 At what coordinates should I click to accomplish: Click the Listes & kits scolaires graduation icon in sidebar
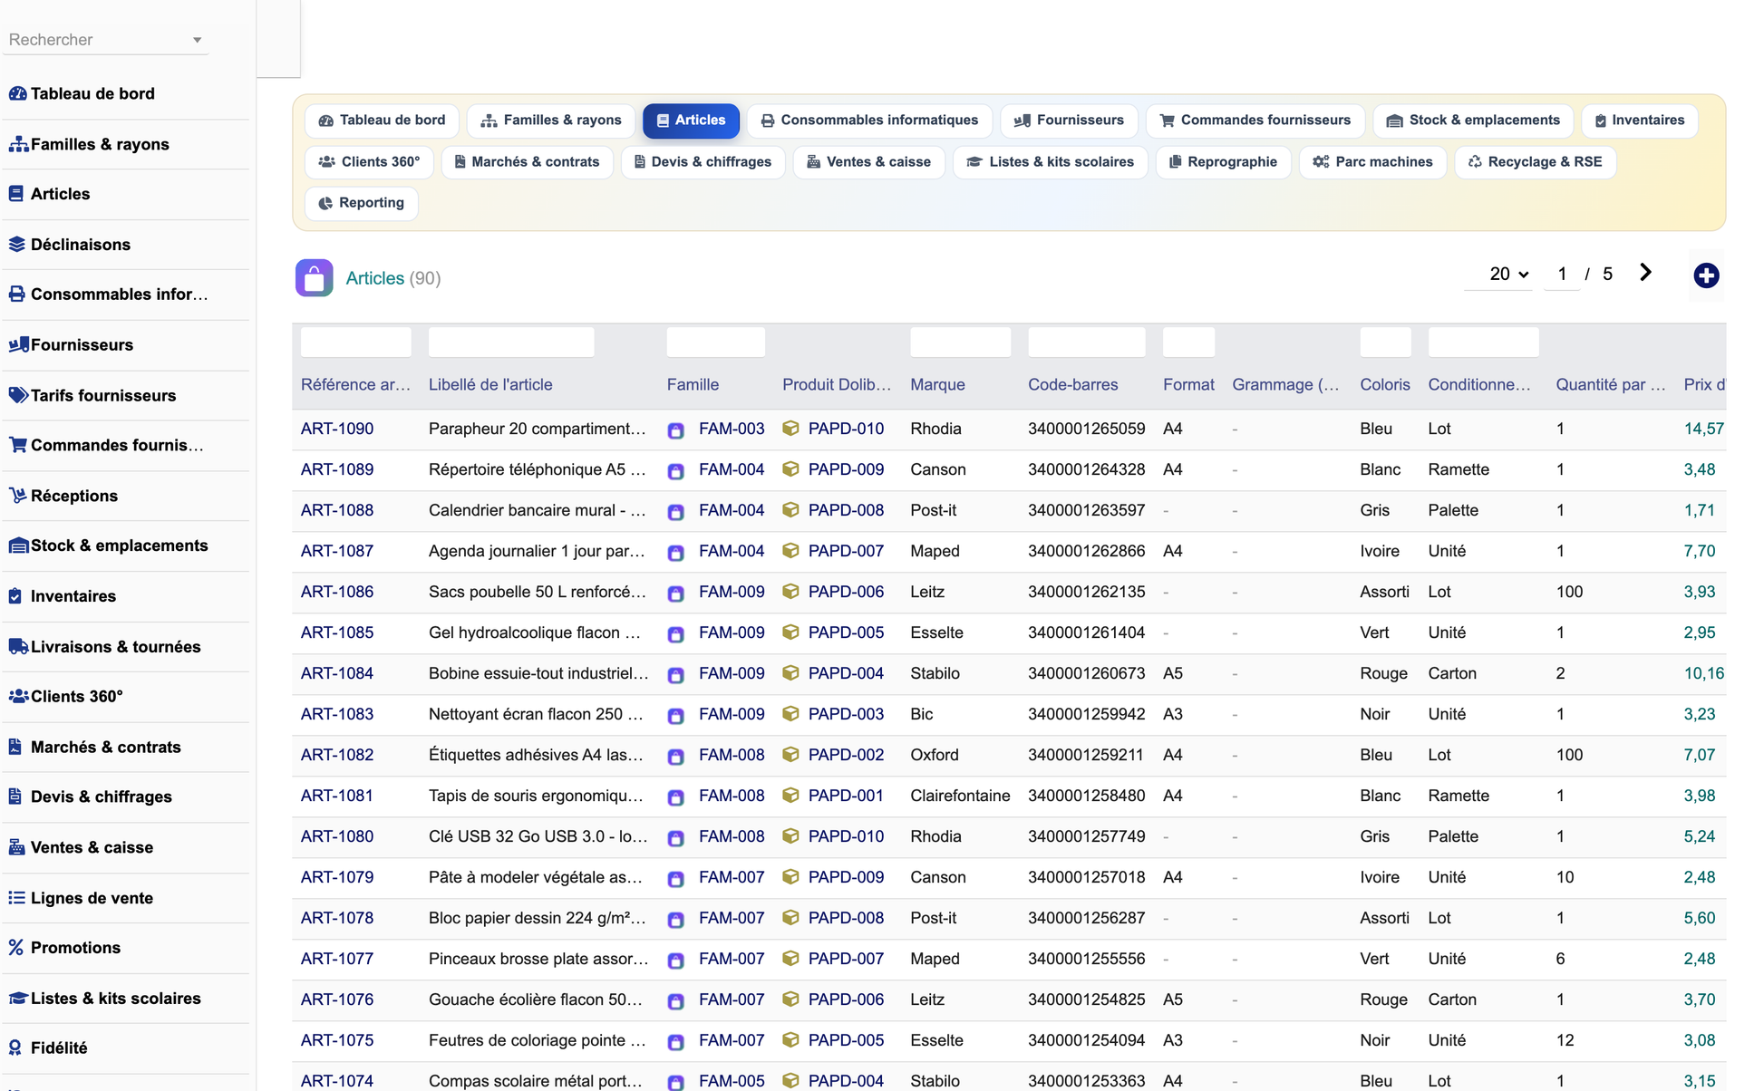pyautogui.click(x=17, y=998)
